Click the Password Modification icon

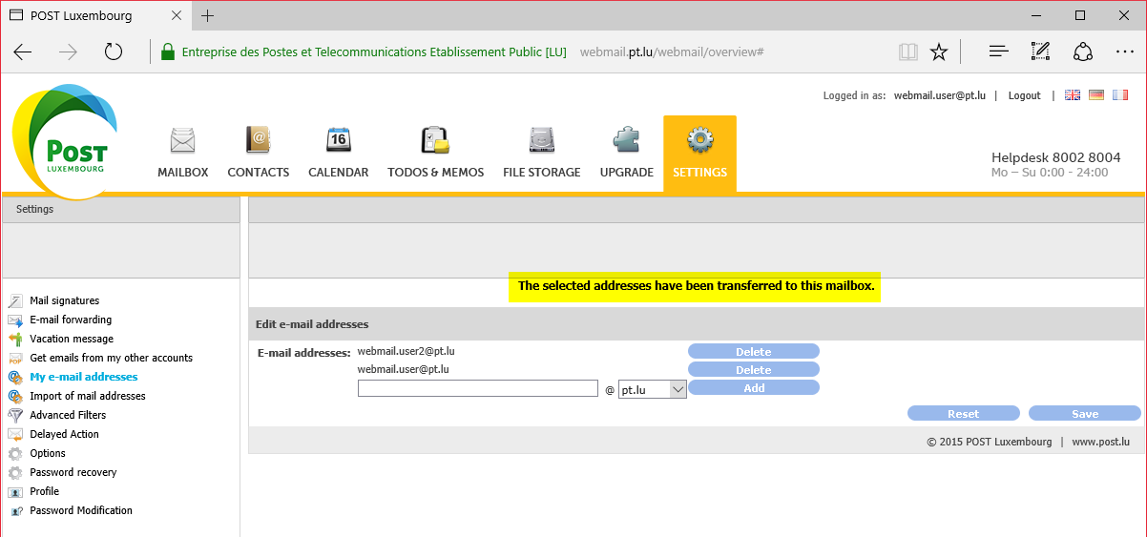click(15, 510)
